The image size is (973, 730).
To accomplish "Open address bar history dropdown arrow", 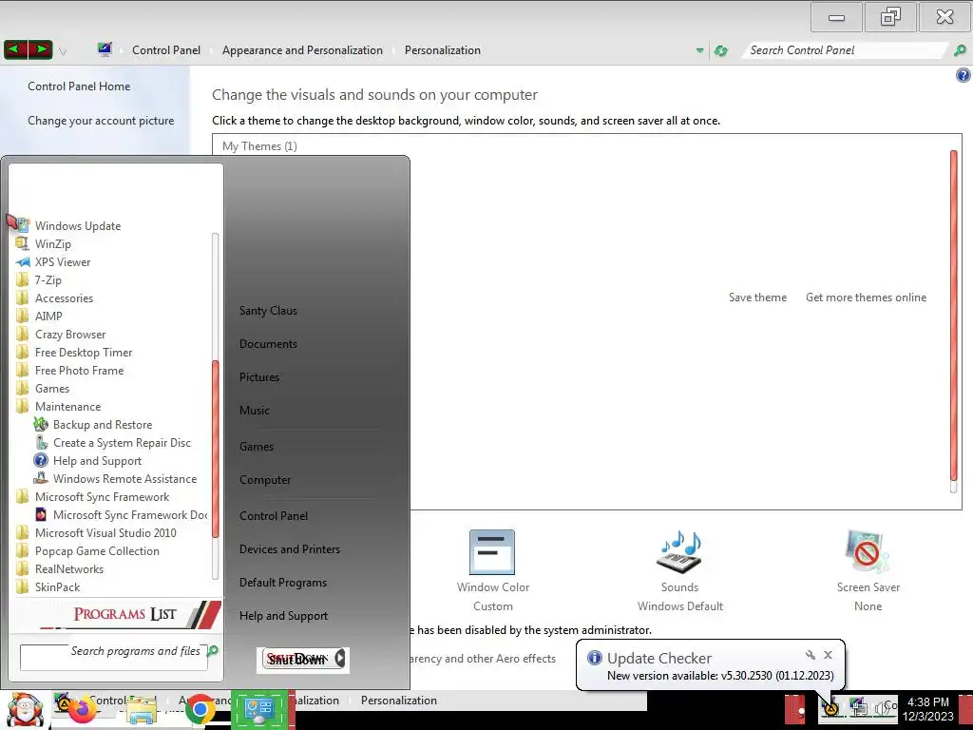I will coord(699,50).
